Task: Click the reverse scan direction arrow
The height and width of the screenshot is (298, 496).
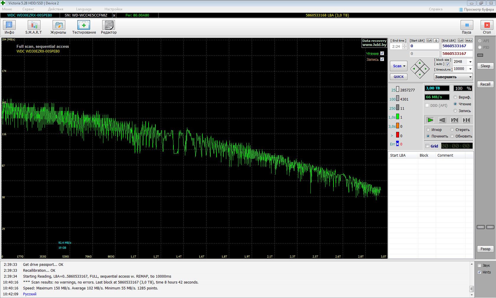Action: pos(442,120)
